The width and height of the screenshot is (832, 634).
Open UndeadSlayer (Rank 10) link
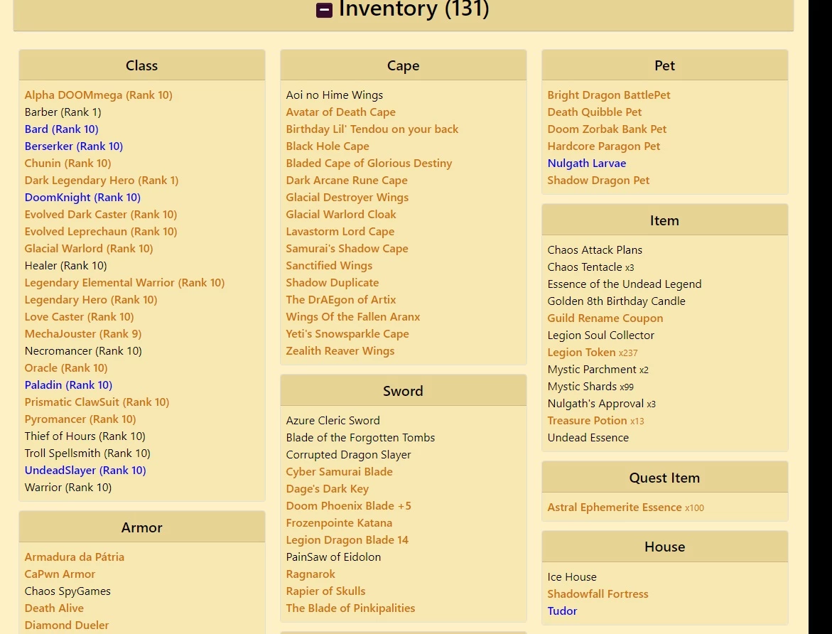tap(85, 470)
